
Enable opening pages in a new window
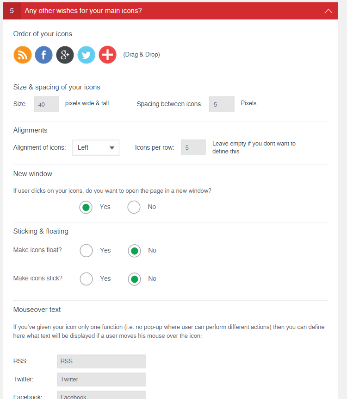coord(86,207)
